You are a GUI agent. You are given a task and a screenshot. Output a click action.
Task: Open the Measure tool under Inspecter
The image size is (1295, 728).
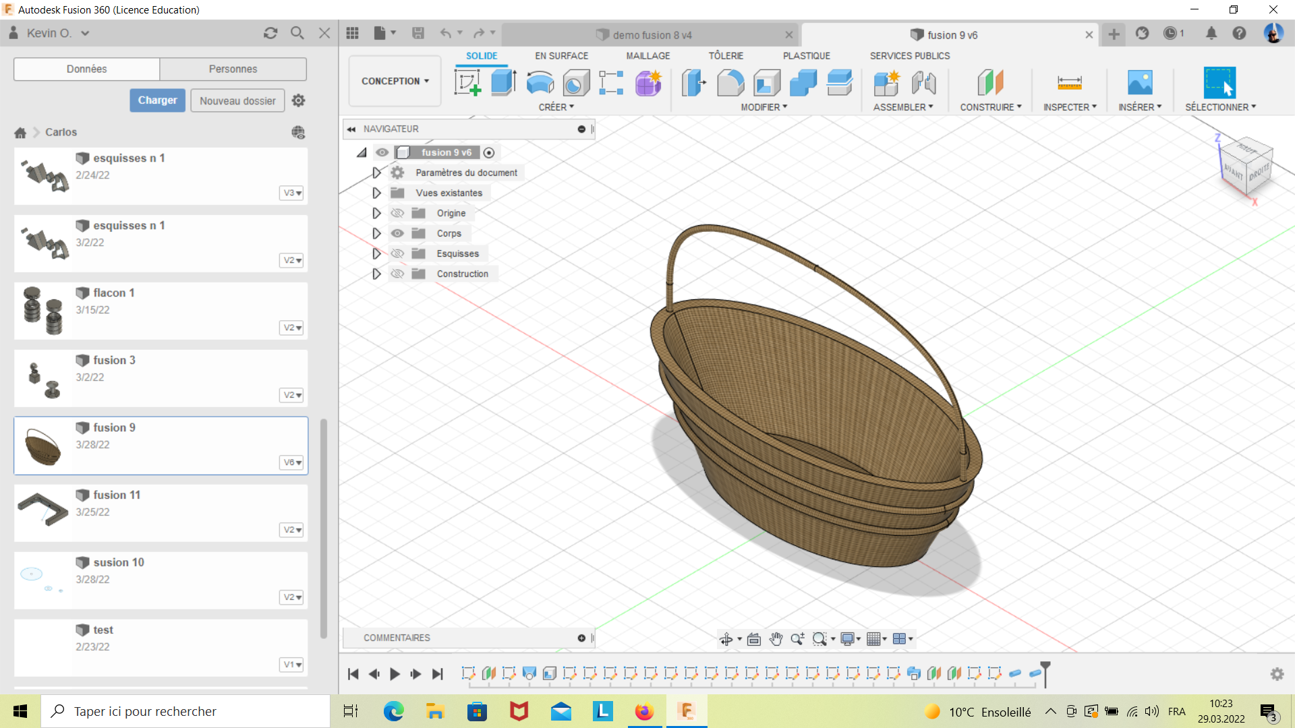tap(1069, 83)
